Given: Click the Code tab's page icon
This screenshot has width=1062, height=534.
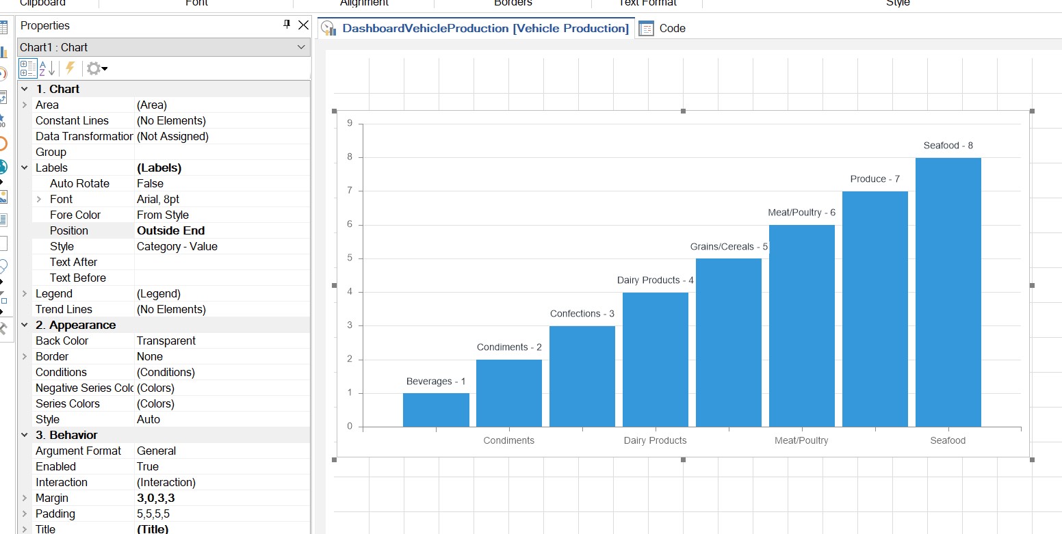Looking at the screenshot, I should tap(646, 28).
